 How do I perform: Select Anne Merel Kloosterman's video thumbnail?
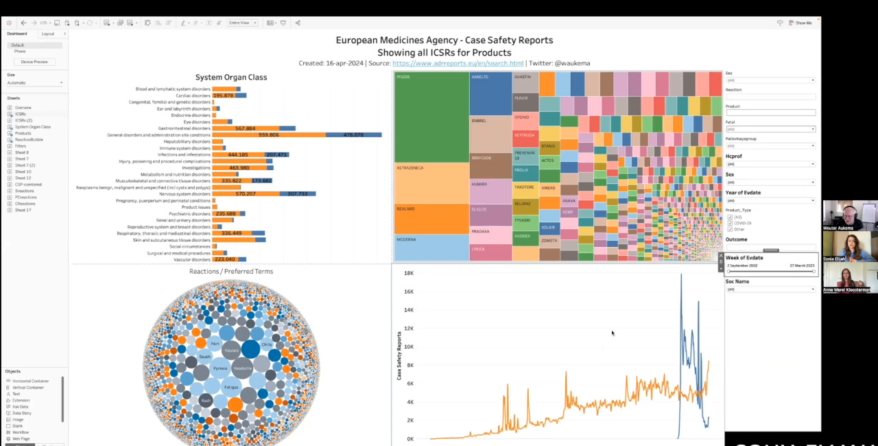pyautogui.click(x=851, y=277)
